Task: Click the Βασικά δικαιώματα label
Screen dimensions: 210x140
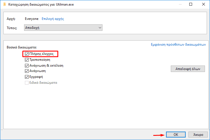Action: pos(22,47)
